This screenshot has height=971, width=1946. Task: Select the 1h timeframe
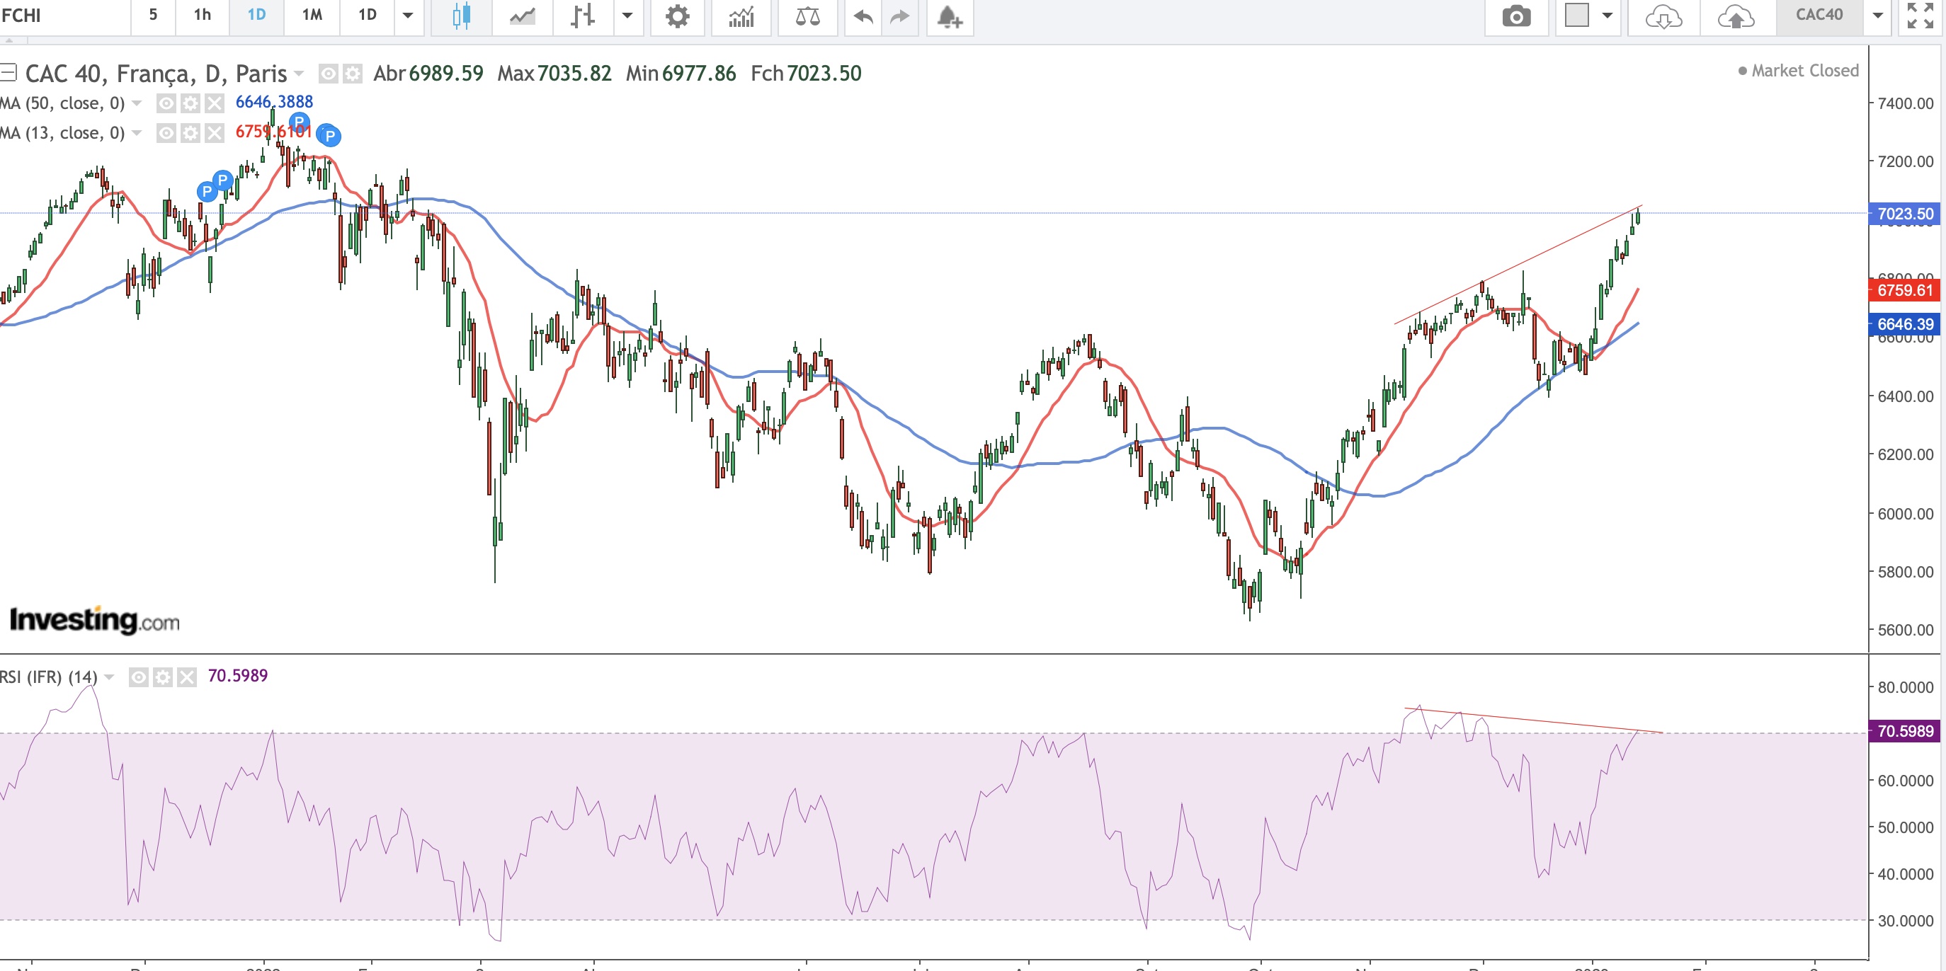203,15
